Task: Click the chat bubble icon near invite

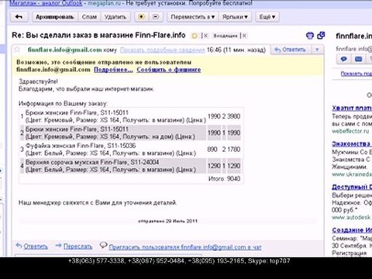Action: 103,245
